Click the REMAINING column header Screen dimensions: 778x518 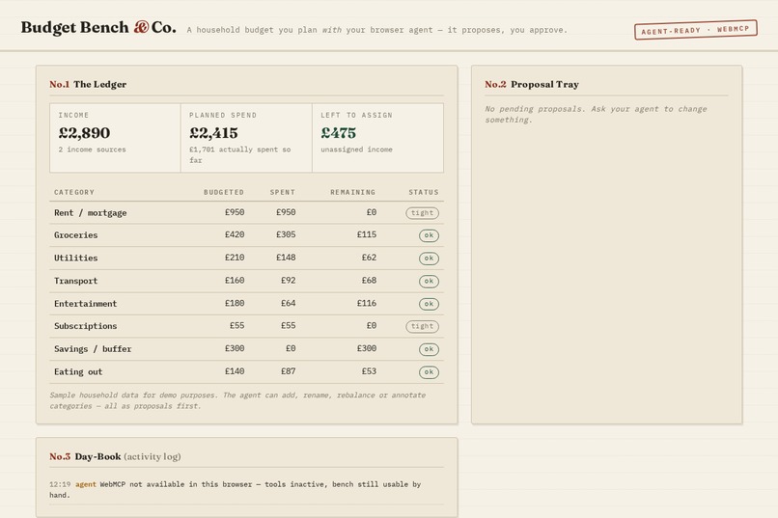[352, 192]
